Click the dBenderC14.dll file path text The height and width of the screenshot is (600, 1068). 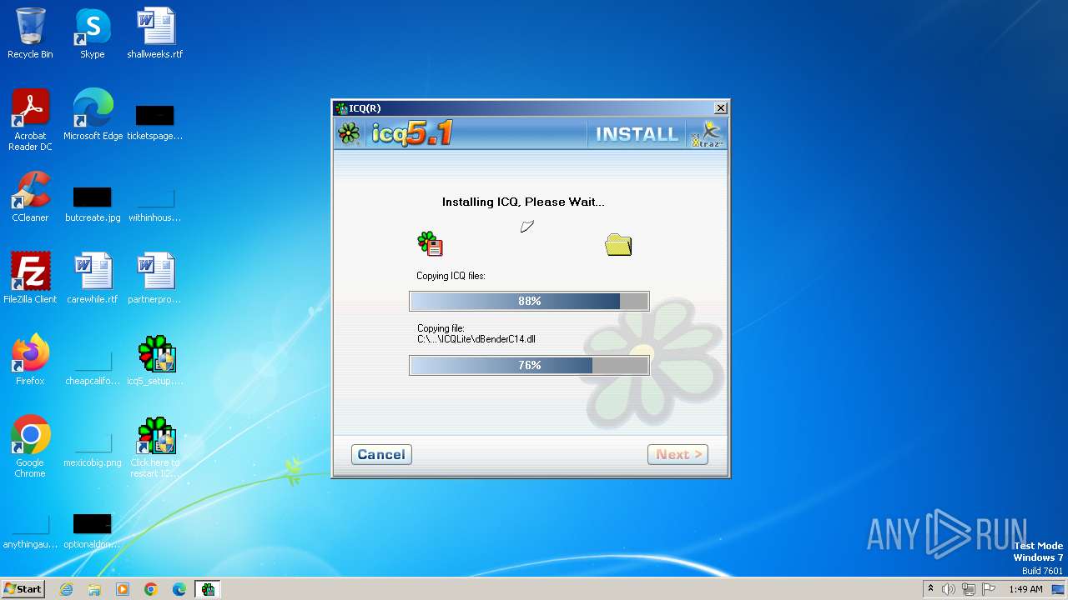pos(476,339)
